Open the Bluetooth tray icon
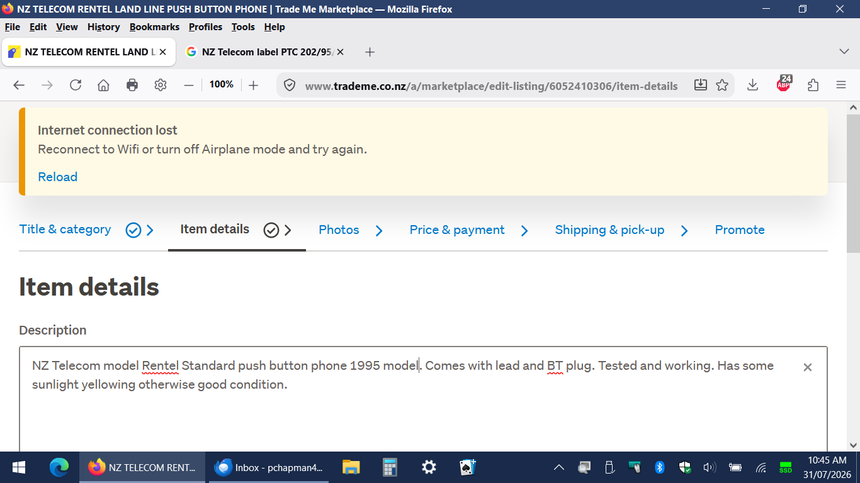Image resolution: width=860 pixels, height=483 pixels. click(660, 467)
